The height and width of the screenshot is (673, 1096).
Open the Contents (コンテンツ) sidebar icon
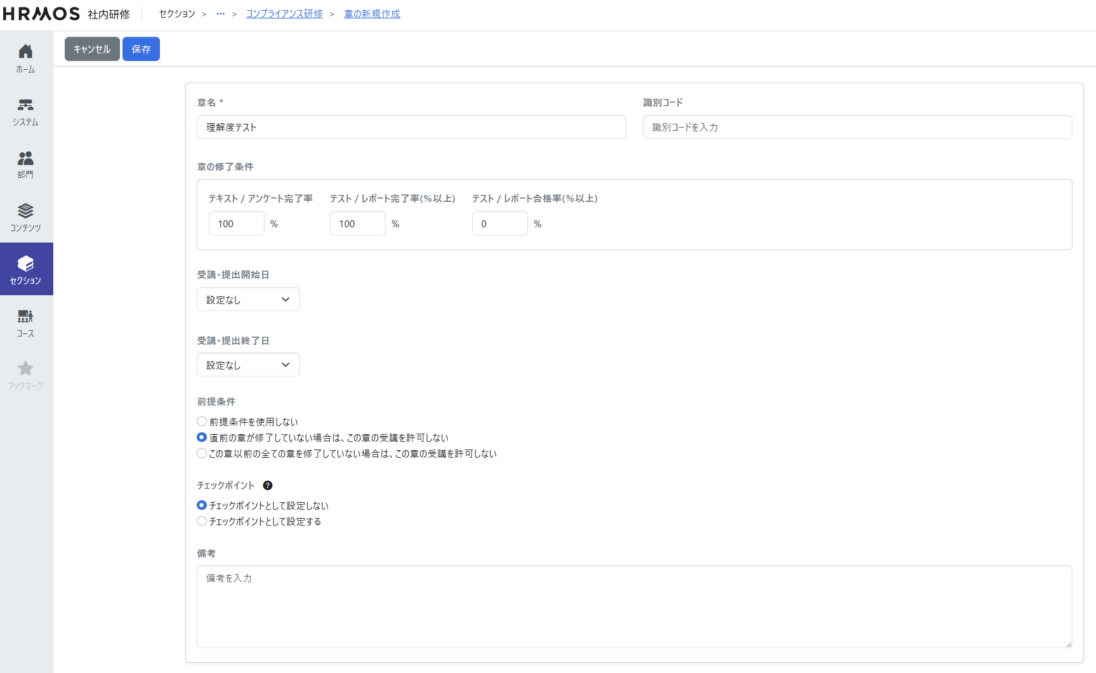[25, 217]
